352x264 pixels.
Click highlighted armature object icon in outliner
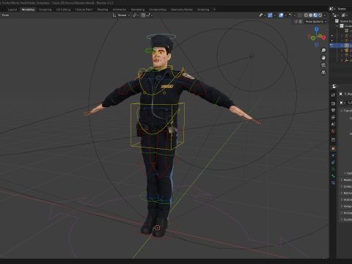point(346,45)
